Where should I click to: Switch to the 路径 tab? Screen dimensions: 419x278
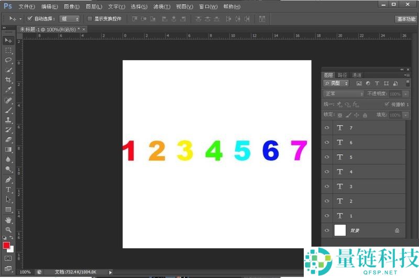point(343,75)
